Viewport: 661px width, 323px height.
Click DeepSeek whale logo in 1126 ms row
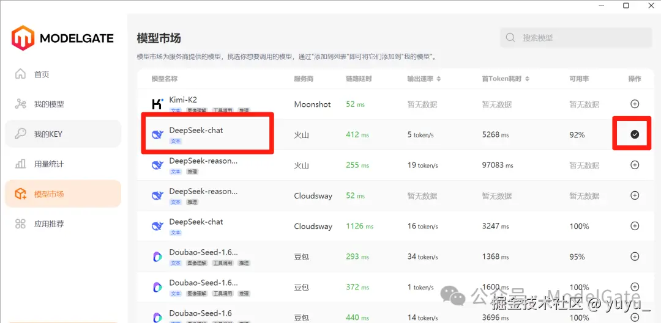coord(157,226)
